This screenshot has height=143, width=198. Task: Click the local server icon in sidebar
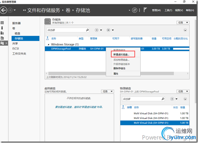tap(2, 28)
